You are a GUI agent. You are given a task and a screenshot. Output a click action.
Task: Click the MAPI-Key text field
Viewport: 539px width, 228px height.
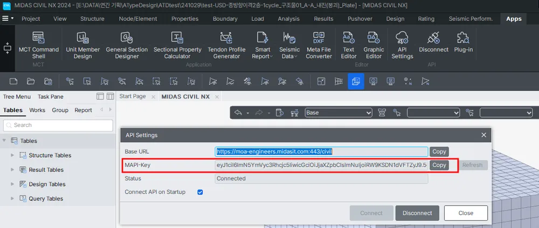point(321,165)
